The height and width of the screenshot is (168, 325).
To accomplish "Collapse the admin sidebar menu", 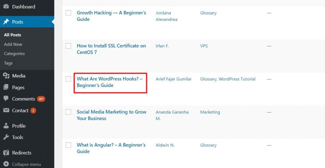I will click(22, 164).
